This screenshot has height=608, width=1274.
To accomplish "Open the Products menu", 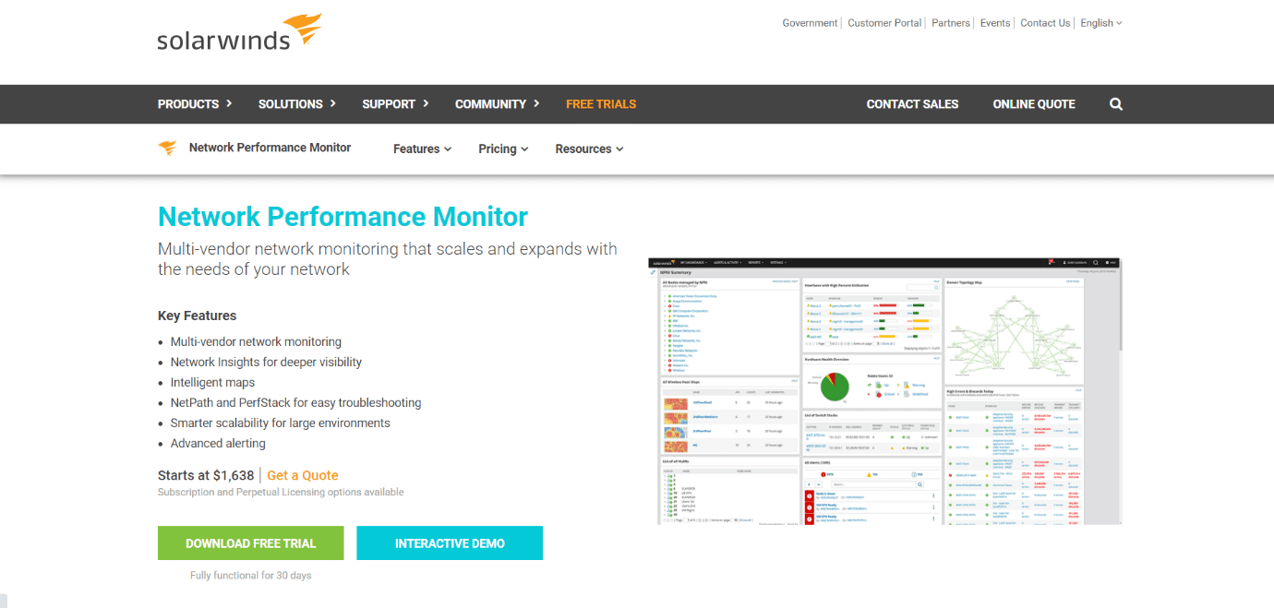I will 195,104.
